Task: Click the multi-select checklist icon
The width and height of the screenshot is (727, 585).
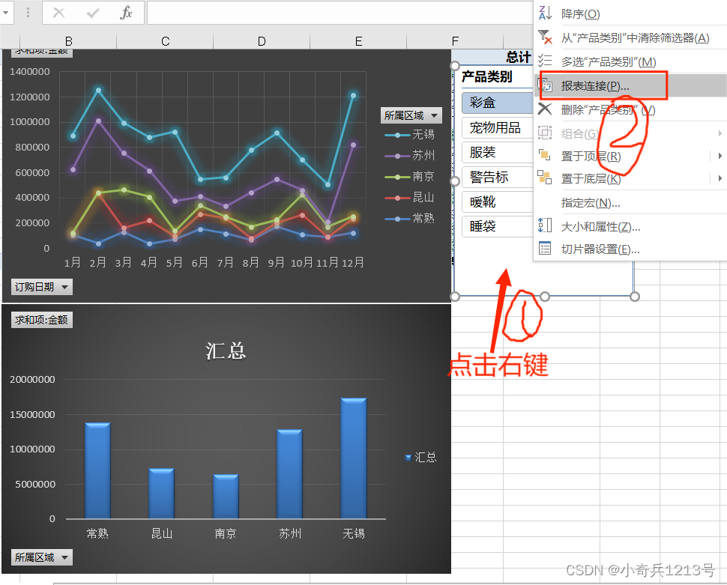Action: 545,61
